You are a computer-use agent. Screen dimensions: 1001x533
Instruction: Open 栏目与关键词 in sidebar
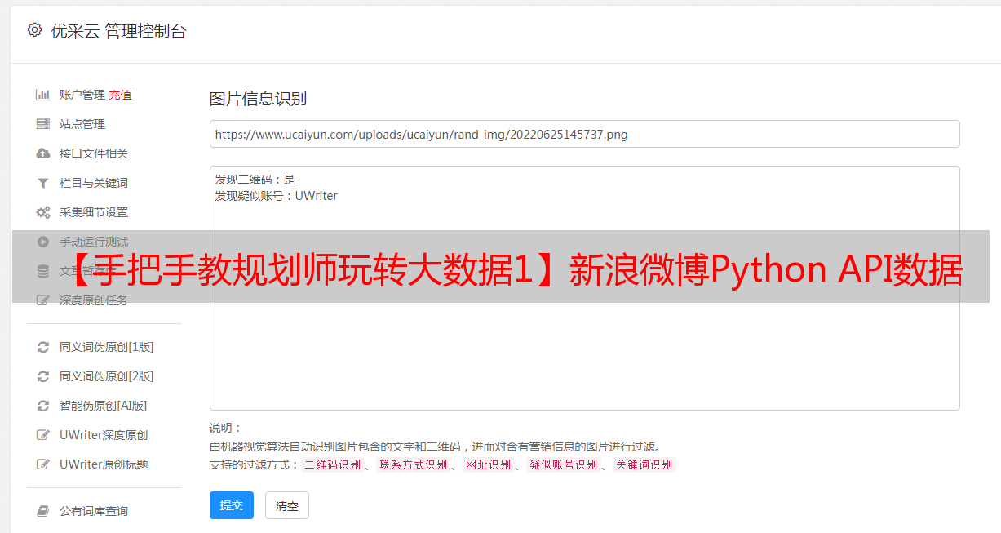(x=94, y=183)
